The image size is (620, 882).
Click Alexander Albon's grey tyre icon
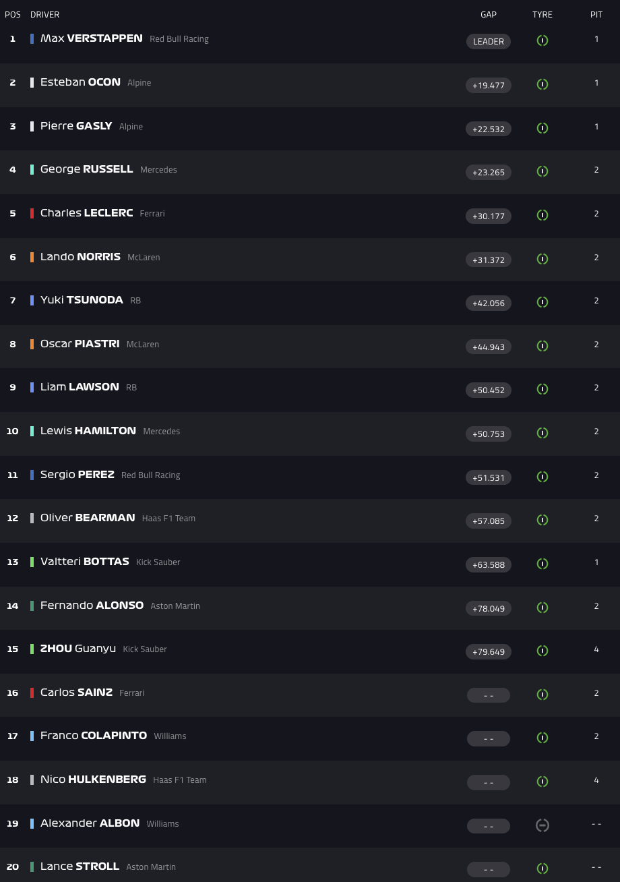pyautogui.click(x=542, y=825)
